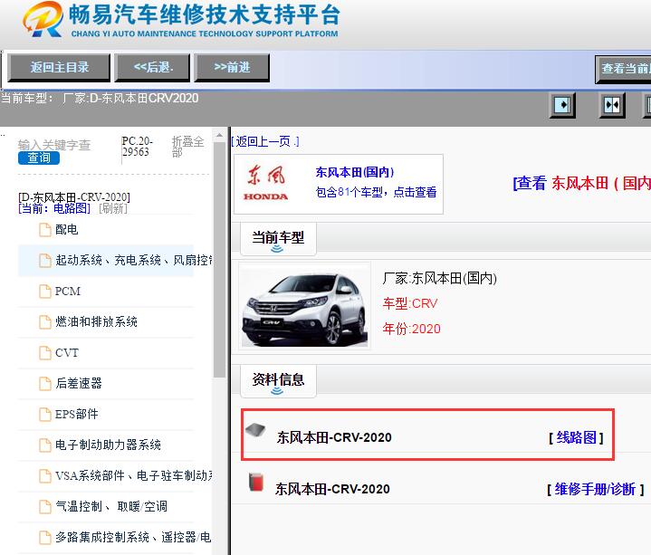Open 后差速器 tree item
This screenshot has width=651, height=555.
coord(79,383)
